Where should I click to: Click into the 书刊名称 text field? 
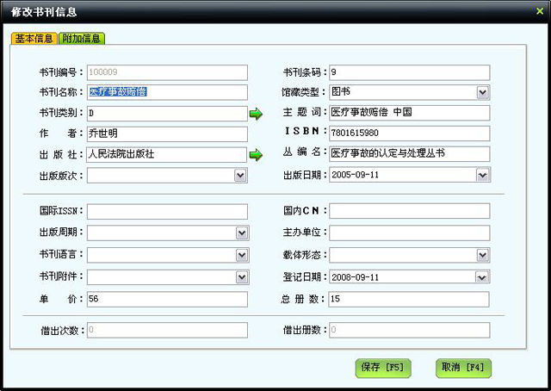[166, 92]
